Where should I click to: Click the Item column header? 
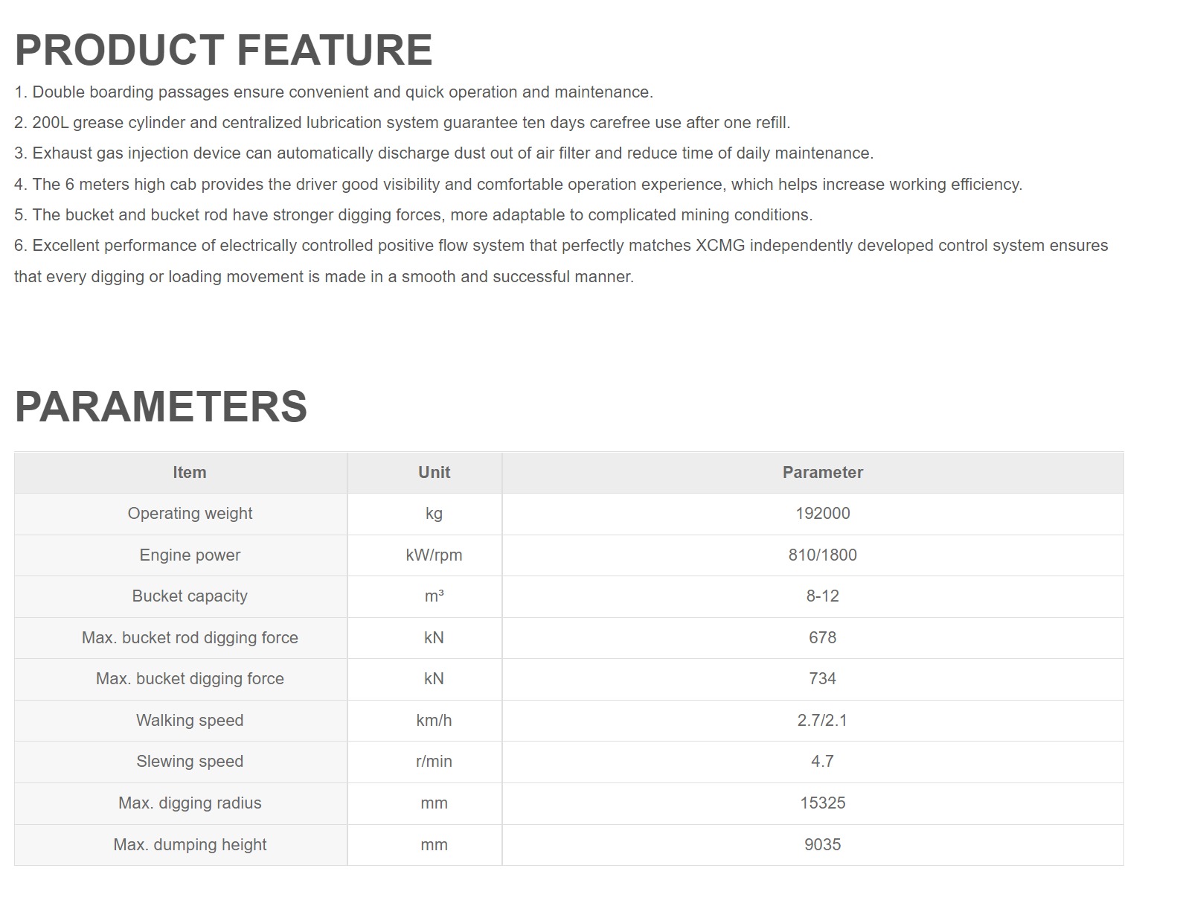(189, 473)
